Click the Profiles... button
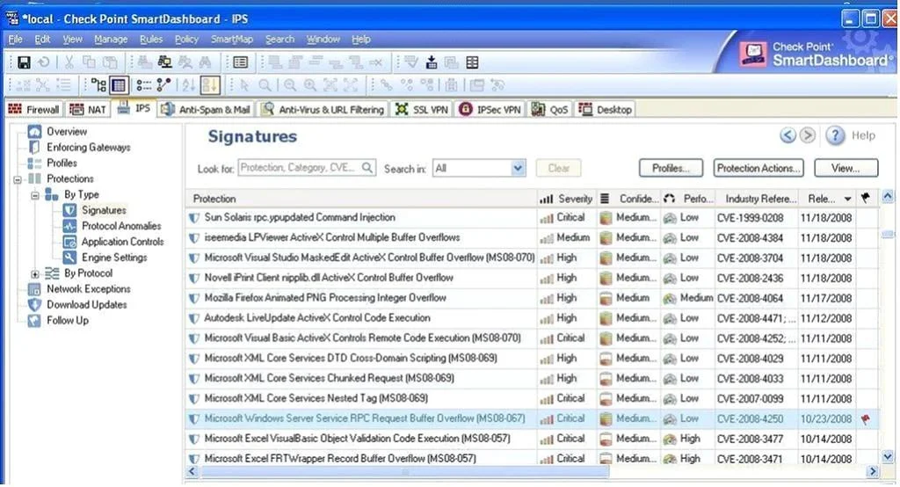The height and width of the screenshot is (487, 900). (671, 168)
